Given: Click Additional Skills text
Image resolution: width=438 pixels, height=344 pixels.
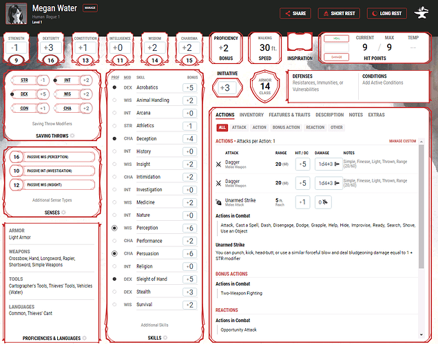Looking at the screenshot, I should point(154,325).
